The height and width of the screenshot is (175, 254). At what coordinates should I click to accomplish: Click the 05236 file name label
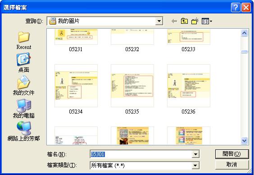188,112
